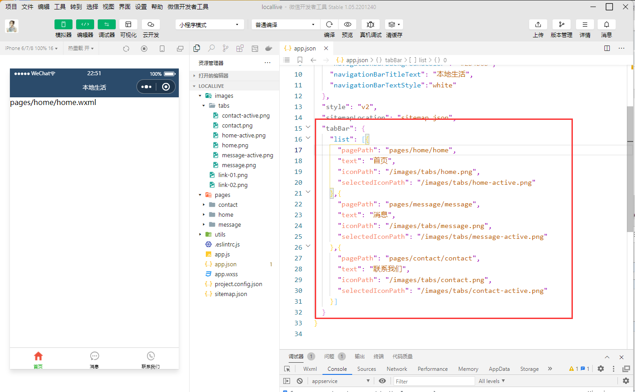The image size is (635, 392).
Task: Click the editor vertical scrollbar
Action: 630,169
